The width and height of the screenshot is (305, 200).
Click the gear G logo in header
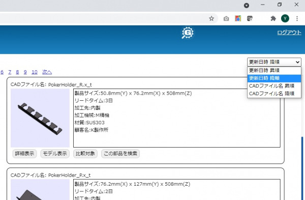(x=188, y=33)
